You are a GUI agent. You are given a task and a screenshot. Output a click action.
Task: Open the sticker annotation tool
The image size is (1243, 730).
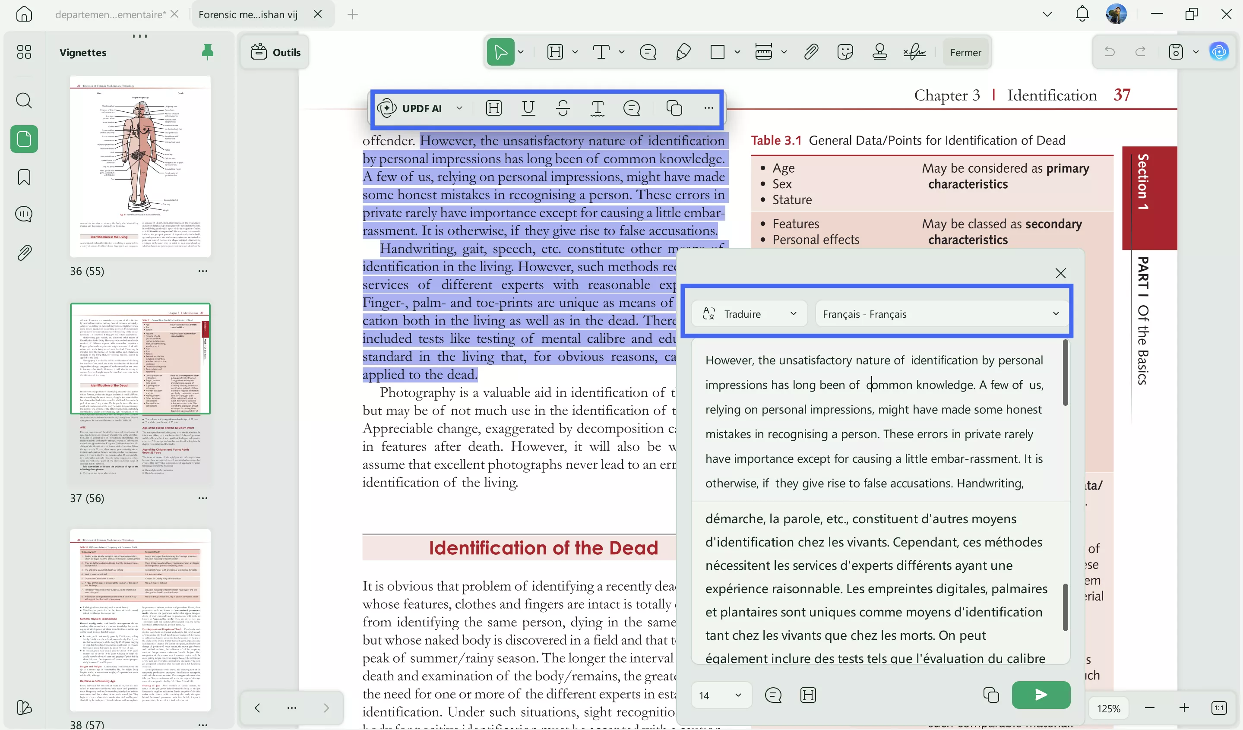(x=845, y=52)
